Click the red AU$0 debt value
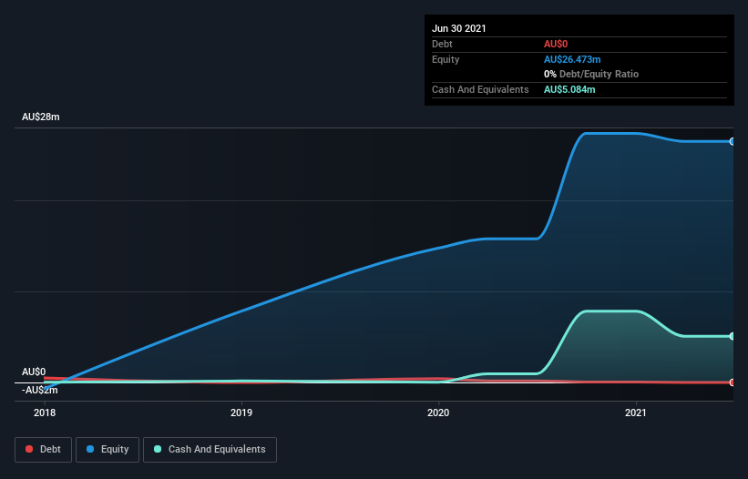748x479 pixels. coord(556,44)
